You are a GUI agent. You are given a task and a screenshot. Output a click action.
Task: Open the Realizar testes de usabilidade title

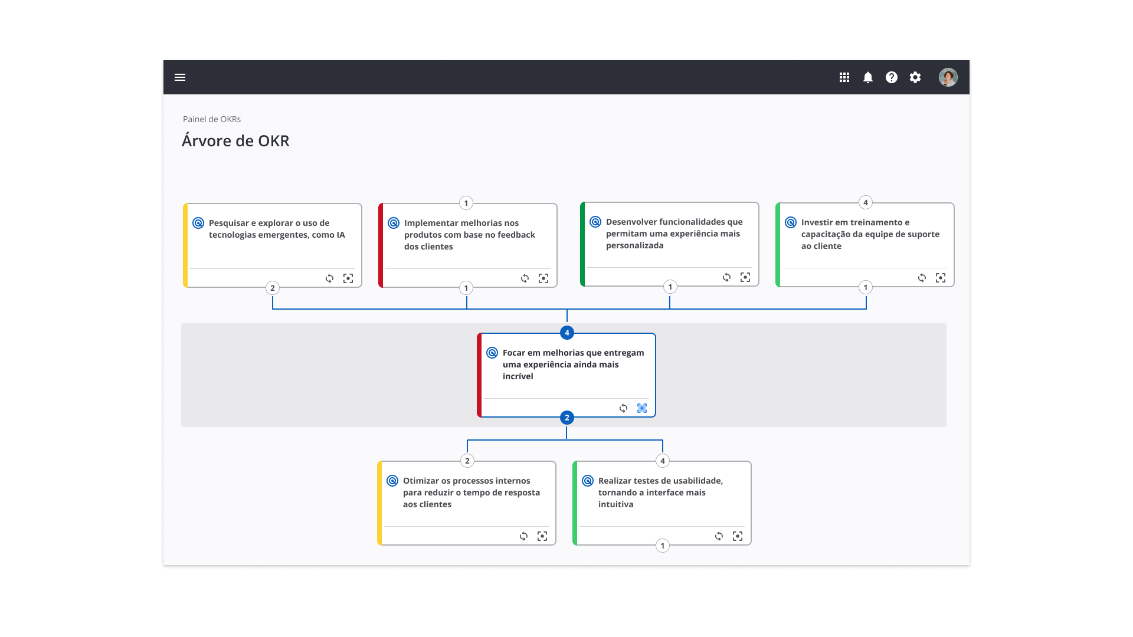click(660, 492)
